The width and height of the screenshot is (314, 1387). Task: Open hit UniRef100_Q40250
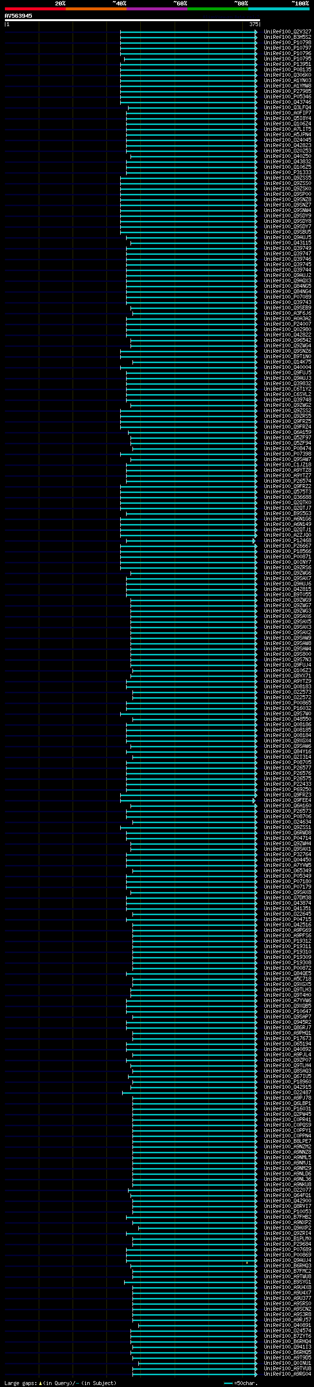pos(287,156)
